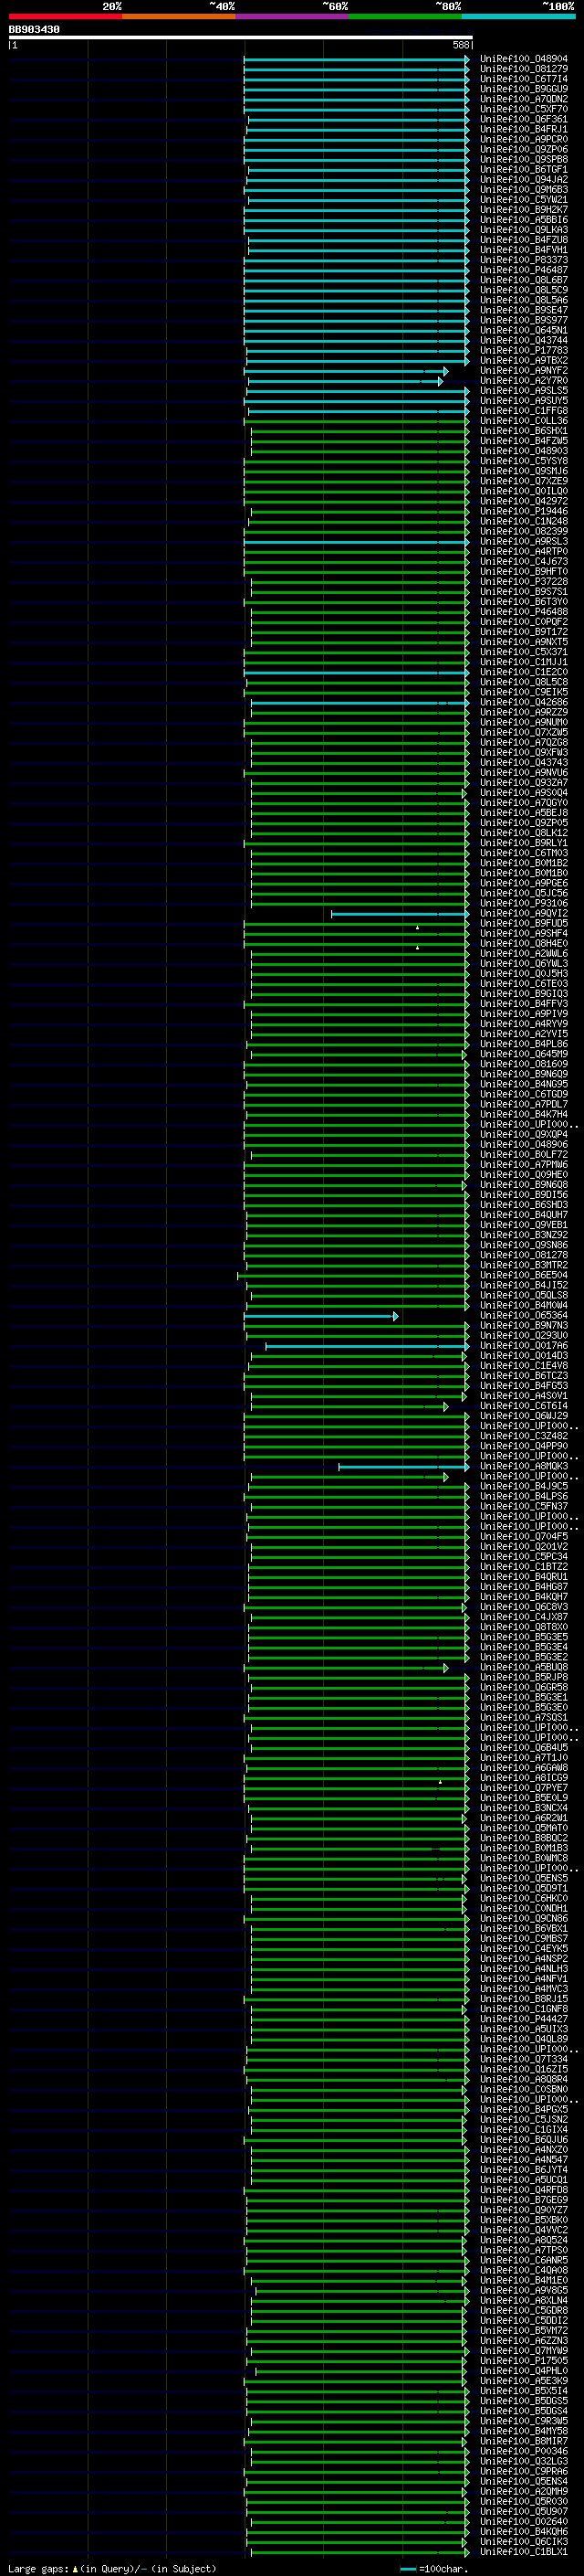Image resolution: width=584 pixels, height=2576 pixels.
Task: Select the UniRef100_Q645N1 hit label
Action: tap(524, 330)
